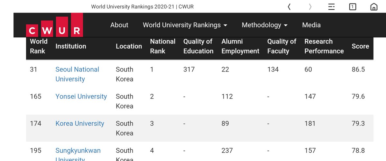
Task: Open the Media page
Action: tap(311, 25)
